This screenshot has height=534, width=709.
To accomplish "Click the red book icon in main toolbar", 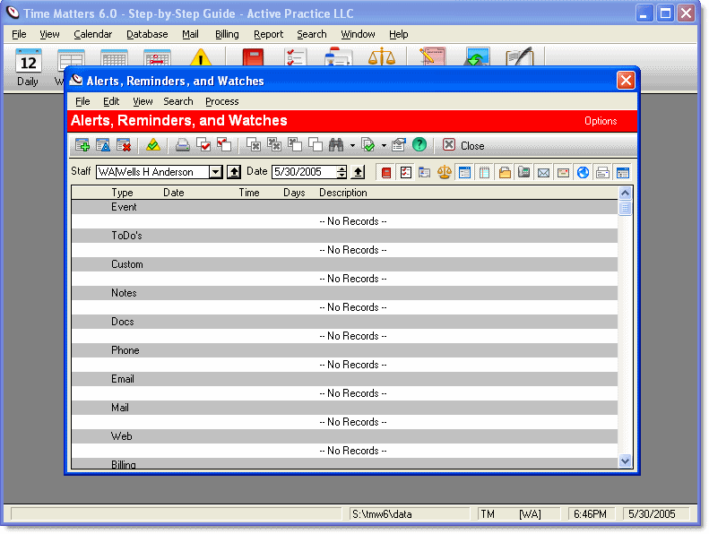I will tap(253, 57).
